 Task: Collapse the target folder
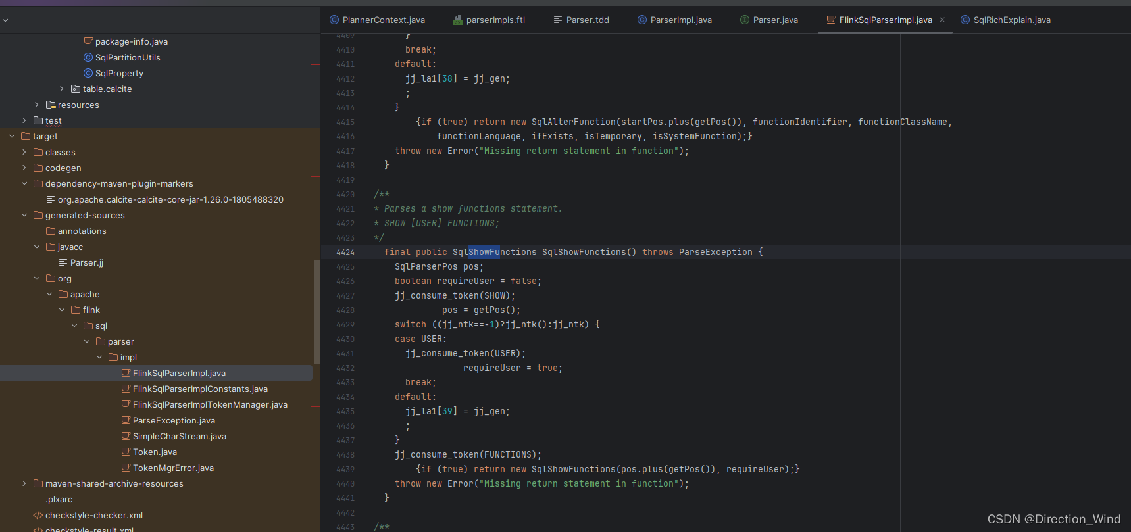[12, 136]
